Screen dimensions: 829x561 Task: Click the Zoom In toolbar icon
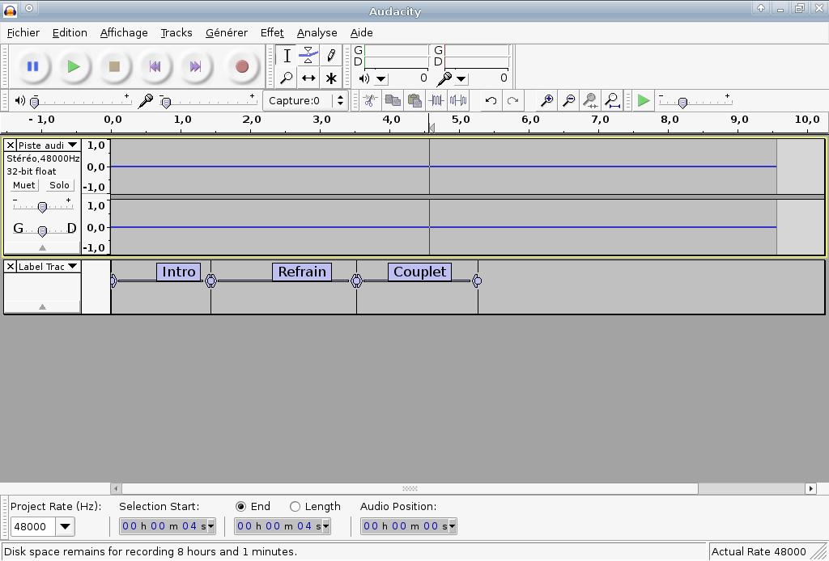tap(547, 101)
